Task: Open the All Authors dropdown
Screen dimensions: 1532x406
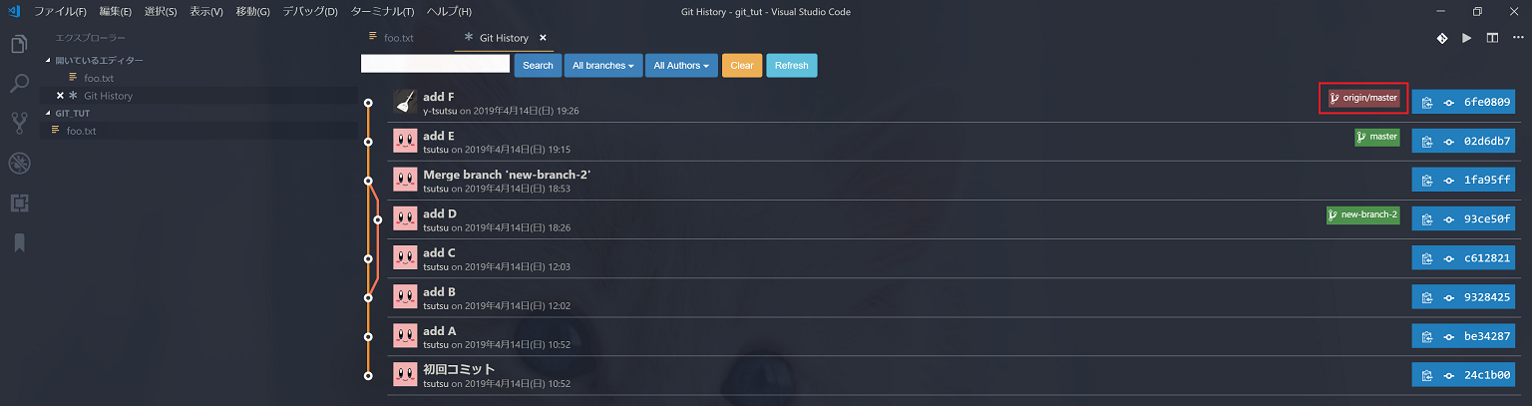Action: tap(681, 65)
